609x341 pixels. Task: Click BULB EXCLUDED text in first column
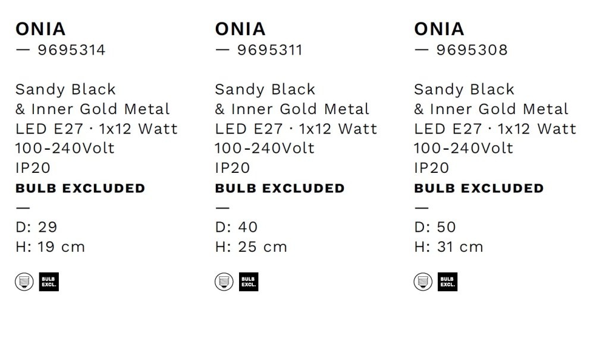[80, 188]
